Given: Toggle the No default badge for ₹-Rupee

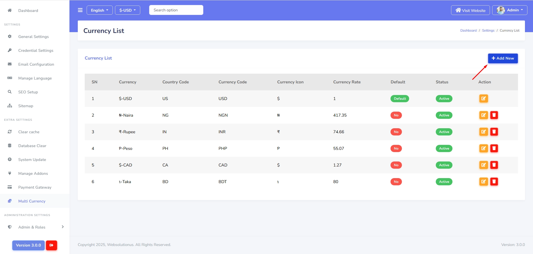Looking at the screenshot, I should tap(396, 132).
